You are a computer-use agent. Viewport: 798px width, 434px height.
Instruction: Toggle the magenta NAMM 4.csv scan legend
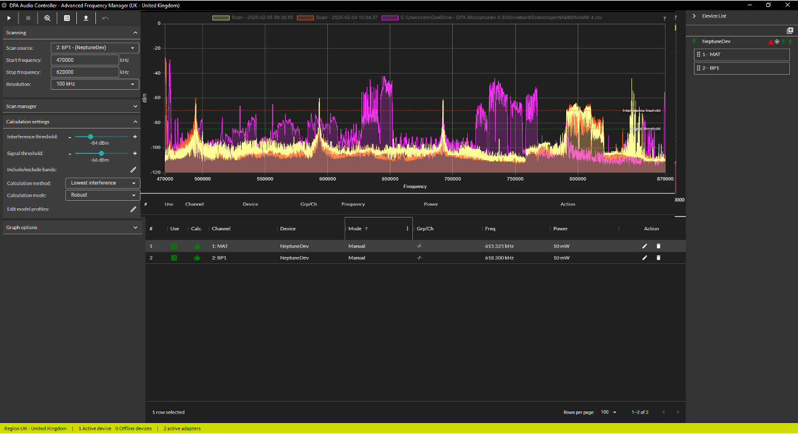(389, 18)
